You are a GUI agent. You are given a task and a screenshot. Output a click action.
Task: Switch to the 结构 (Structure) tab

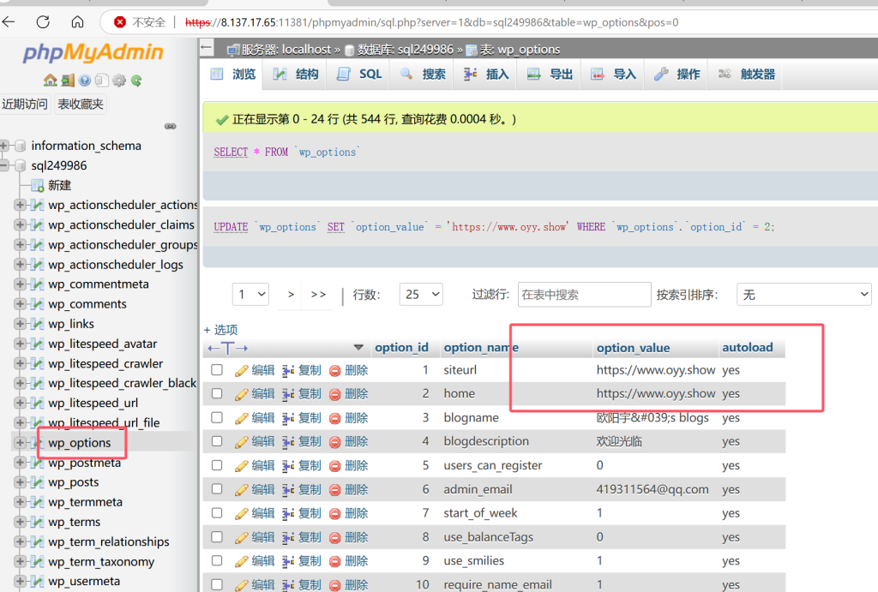point(296,75)
